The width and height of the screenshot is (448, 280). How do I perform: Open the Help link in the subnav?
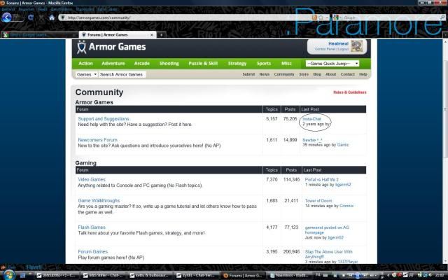pyautogui.click(x=363, y=74)
